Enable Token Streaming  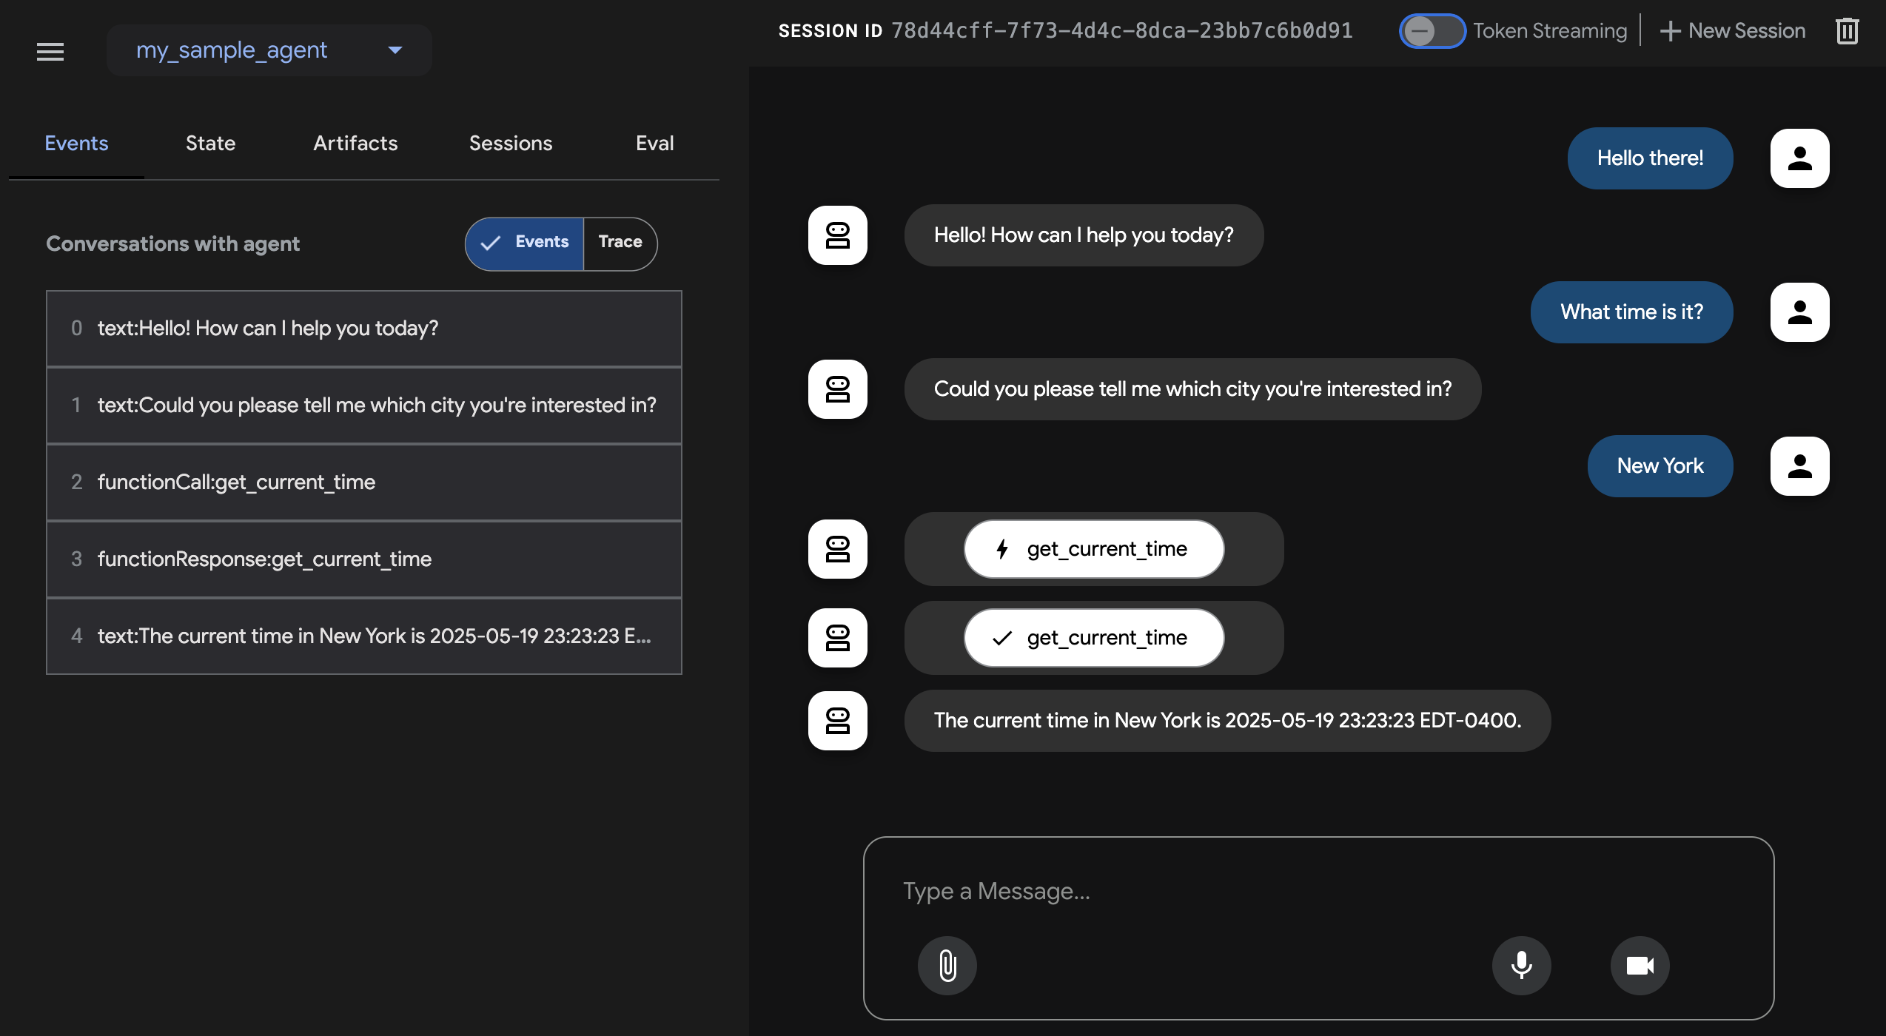(x=1432, y=30)
